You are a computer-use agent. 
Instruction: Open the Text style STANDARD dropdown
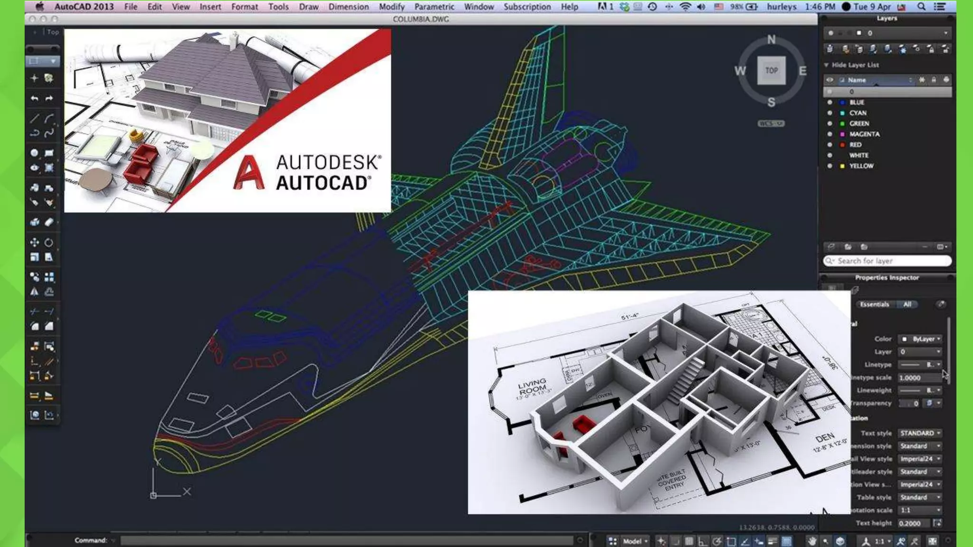[920, 433]
